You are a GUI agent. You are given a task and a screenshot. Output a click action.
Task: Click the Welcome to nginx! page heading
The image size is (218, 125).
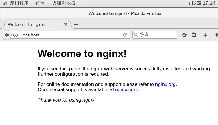[x=82, y=54]
